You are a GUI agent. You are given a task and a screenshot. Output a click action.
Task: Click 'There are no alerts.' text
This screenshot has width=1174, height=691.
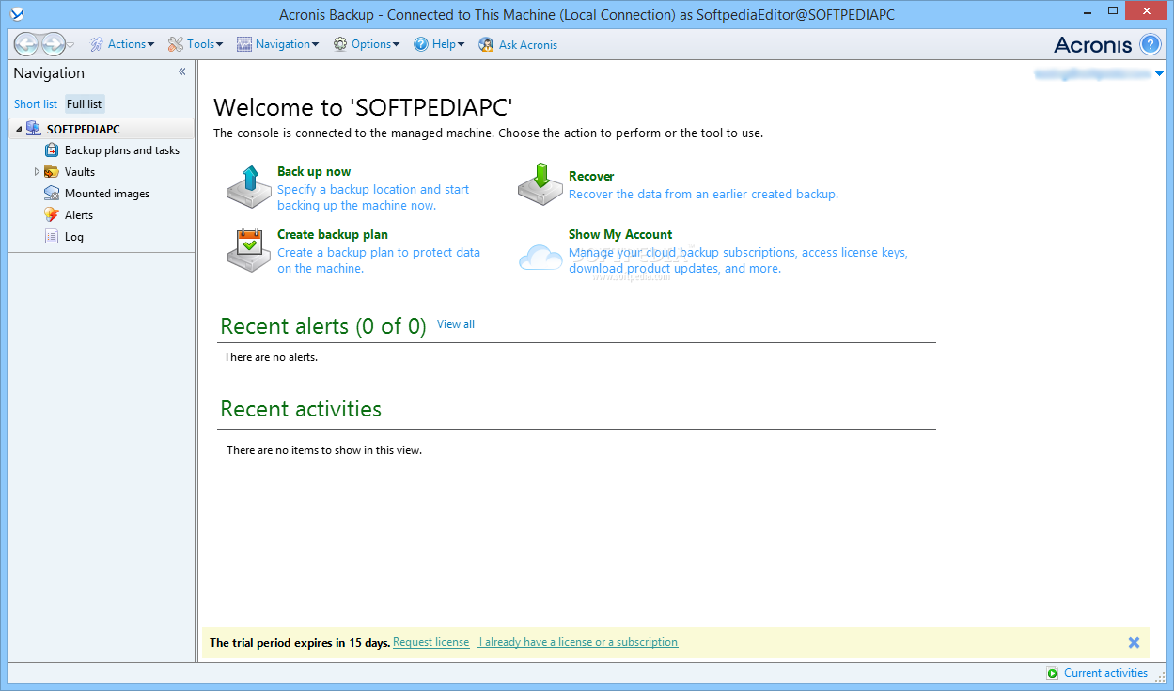(x=271, y=357)
